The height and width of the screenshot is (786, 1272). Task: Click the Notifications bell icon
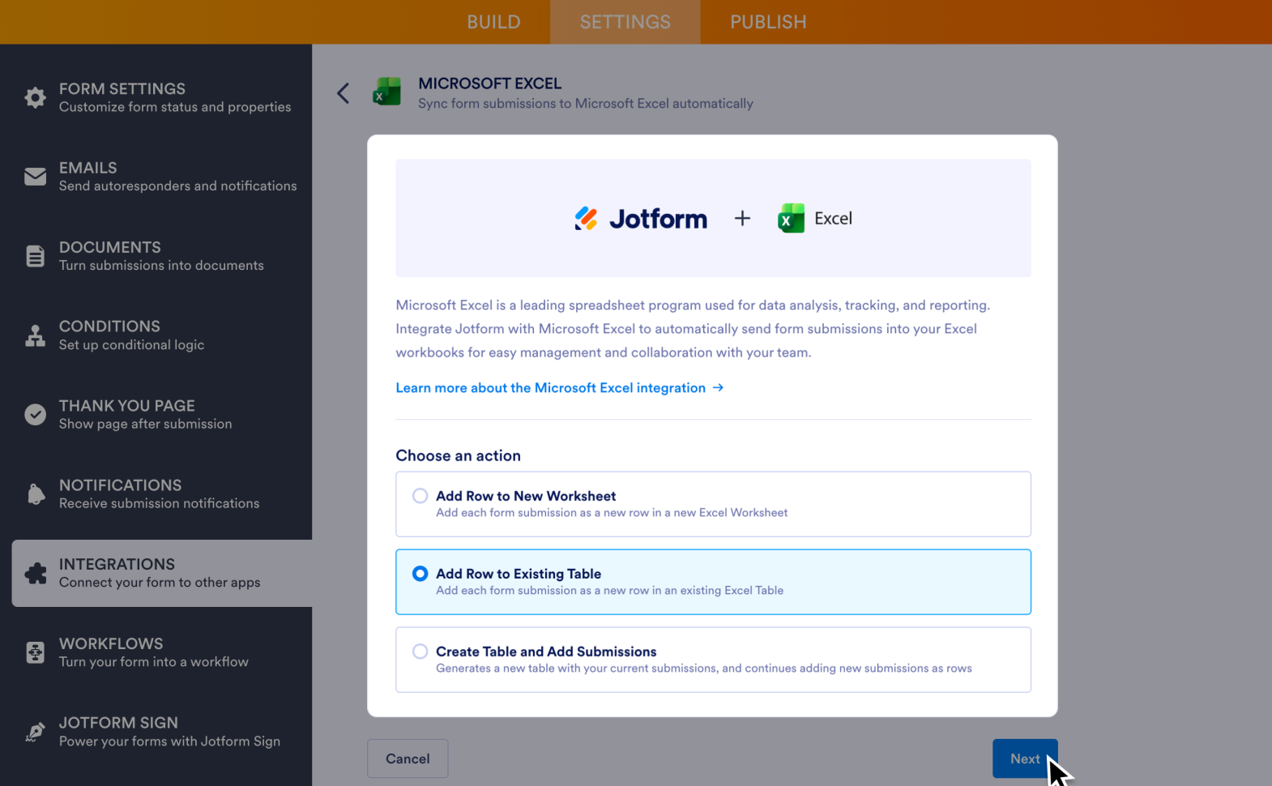36,494
